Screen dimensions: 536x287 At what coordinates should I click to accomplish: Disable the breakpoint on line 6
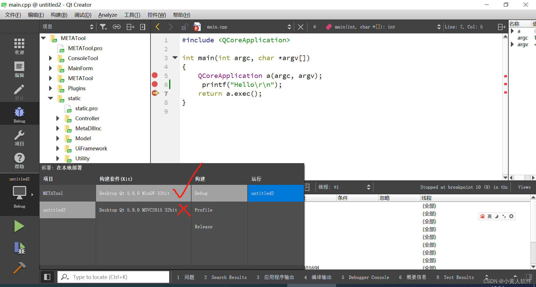155,84
